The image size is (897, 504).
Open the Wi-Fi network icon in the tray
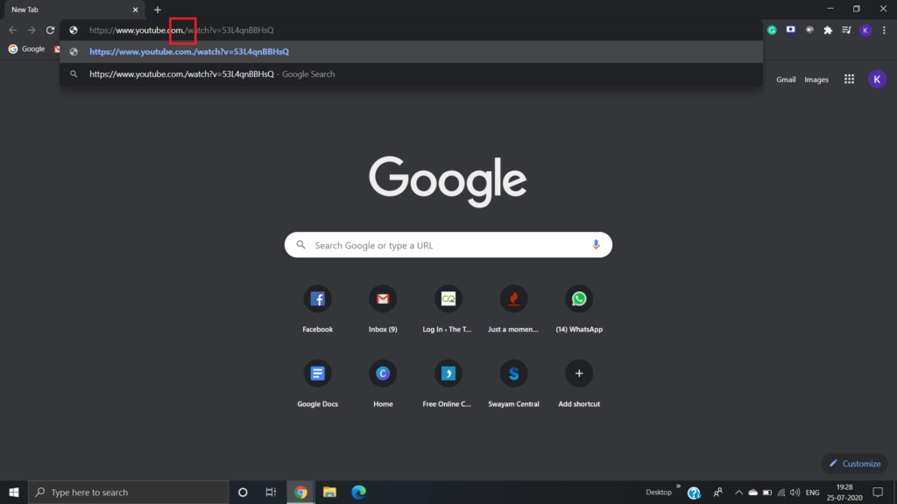point(781,492)
